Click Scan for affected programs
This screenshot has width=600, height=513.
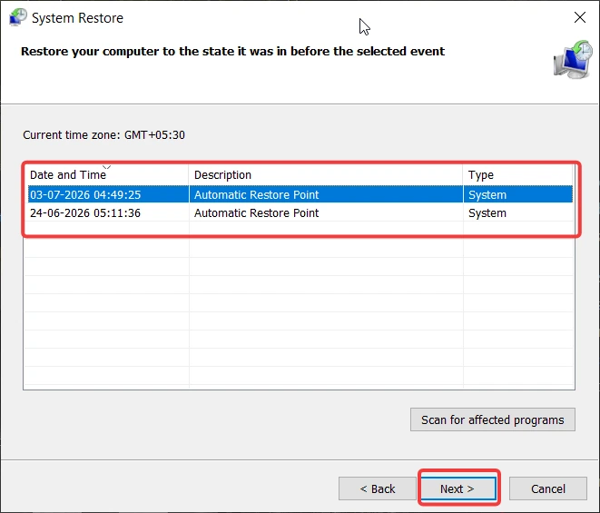click(493, 419)
